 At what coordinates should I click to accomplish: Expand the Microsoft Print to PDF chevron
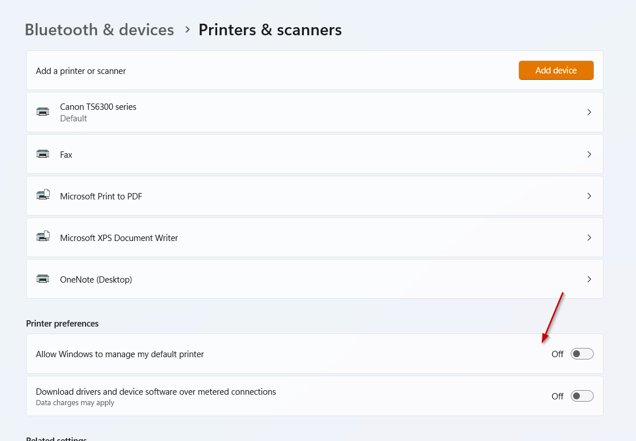(589, 196)
